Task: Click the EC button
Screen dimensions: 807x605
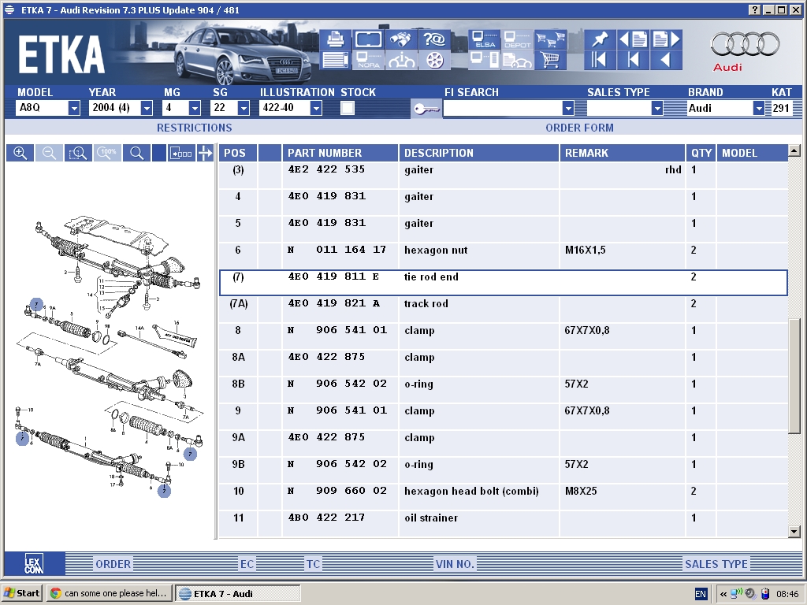Action: [x=247, y=564]
